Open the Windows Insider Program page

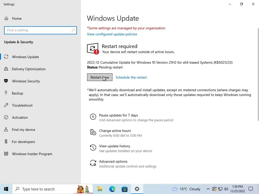click(40, 154)
